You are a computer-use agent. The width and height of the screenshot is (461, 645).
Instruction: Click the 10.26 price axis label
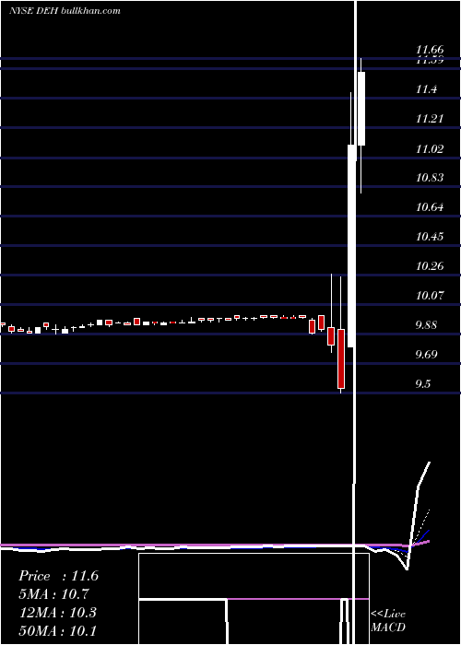430,266
